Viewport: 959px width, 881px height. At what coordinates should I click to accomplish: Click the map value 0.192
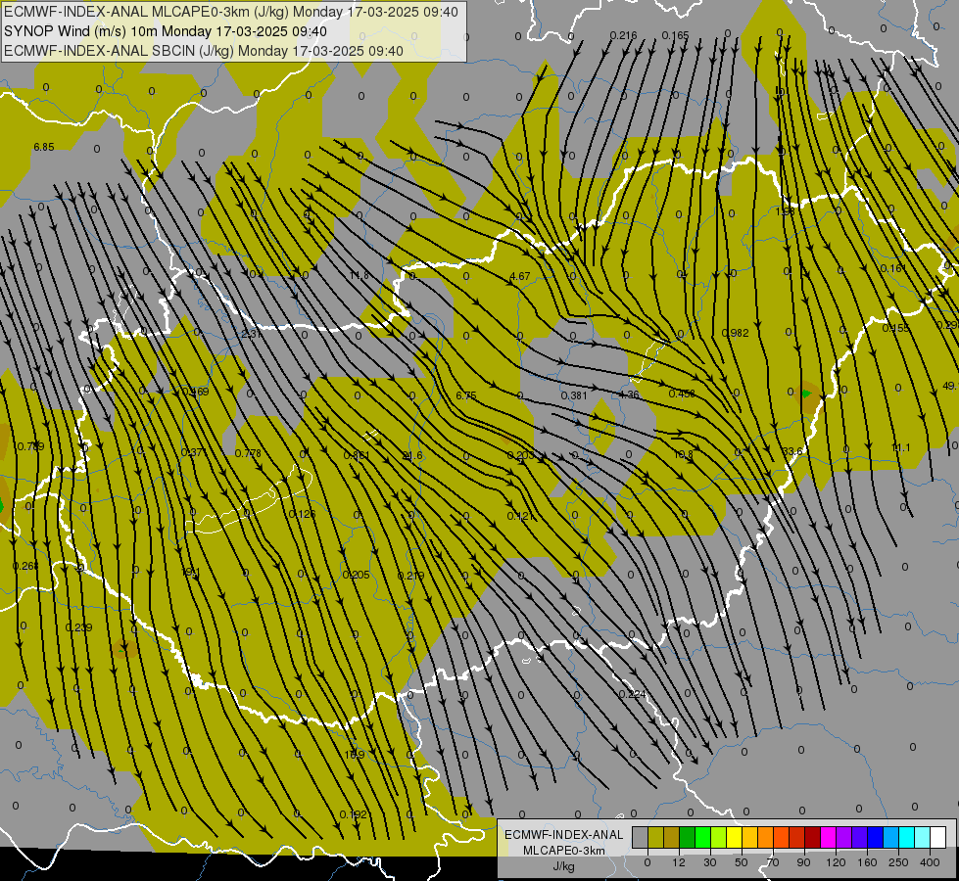(354, 814)
